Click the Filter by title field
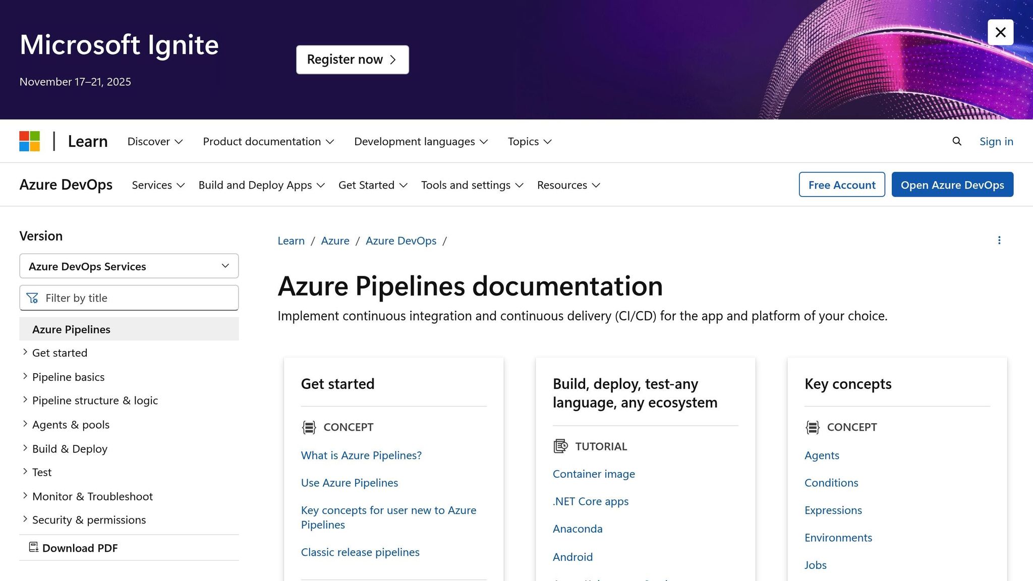 (129, 298)
